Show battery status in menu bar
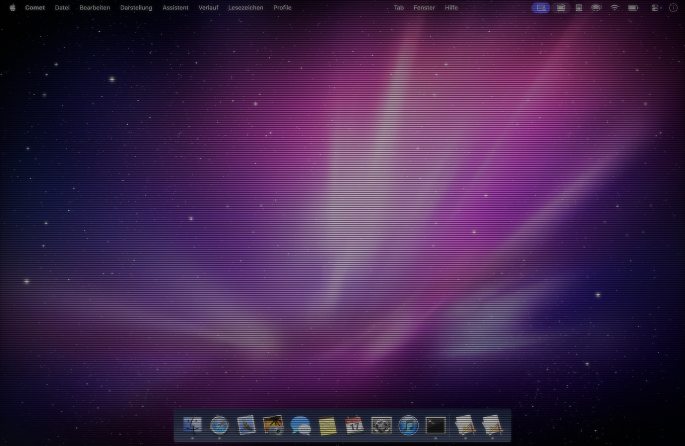The image size is (685, 446). [633, 7]
